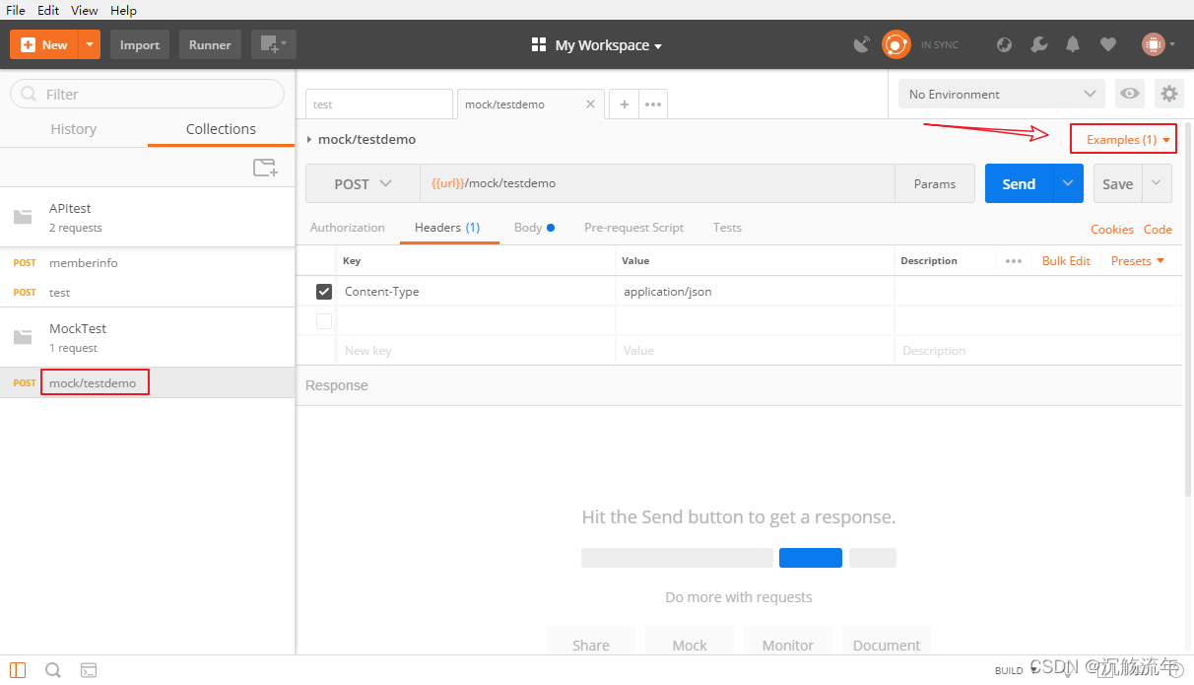
Task: Open the No Environment dropdown
Action: click(1002, 94)
